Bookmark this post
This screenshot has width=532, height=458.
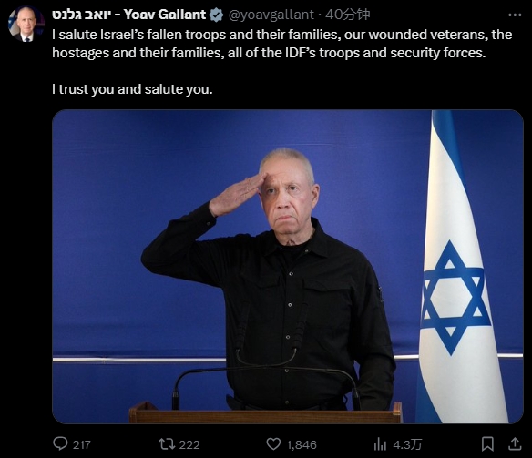[487, 443]
